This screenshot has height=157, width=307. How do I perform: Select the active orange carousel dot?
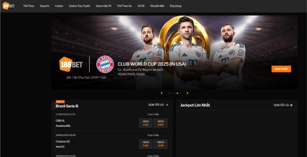[x=177, y=93]
